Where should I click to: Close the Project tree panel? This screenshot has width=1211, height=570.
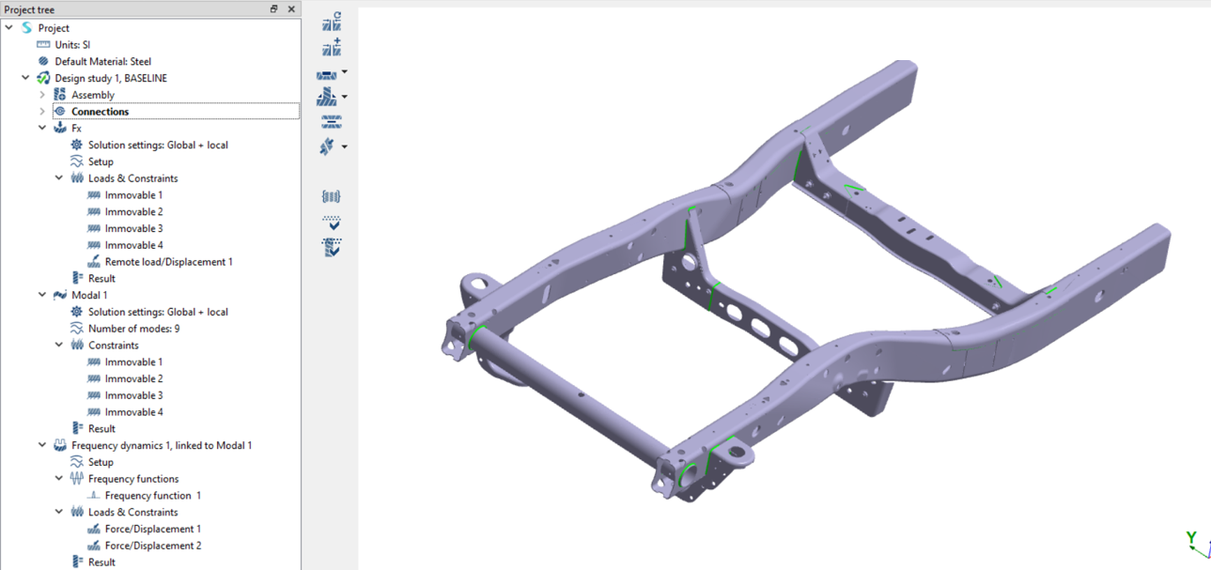pos(291,8)
